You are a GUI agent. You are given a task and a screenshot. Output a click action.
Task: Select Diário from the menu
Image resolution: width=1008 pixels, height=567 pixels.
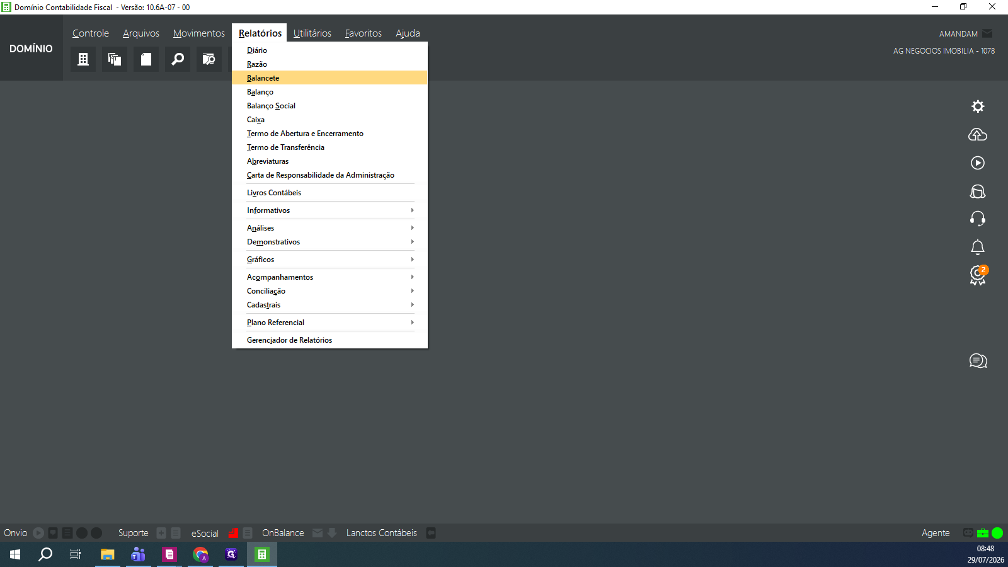(x=329, y=50)
